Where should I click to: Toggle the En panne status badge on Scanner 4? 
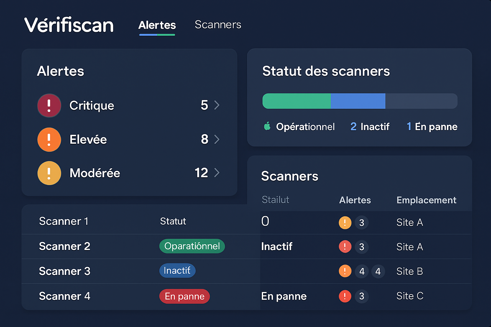[x=184, y=296]
